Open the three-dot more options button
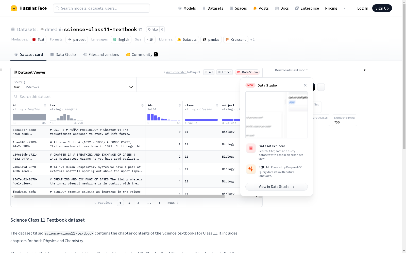Image resolution: width=406 pixels, height=253 pixels. point(321,87)
